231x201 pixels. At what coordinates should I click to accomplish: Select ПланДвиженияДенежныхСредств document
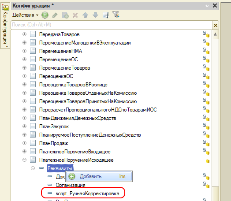click(78, 119)
